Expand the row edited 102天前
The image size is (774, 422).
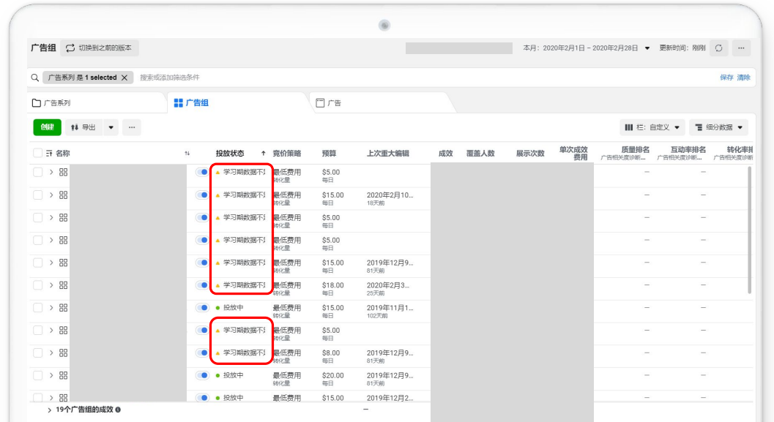51,308
